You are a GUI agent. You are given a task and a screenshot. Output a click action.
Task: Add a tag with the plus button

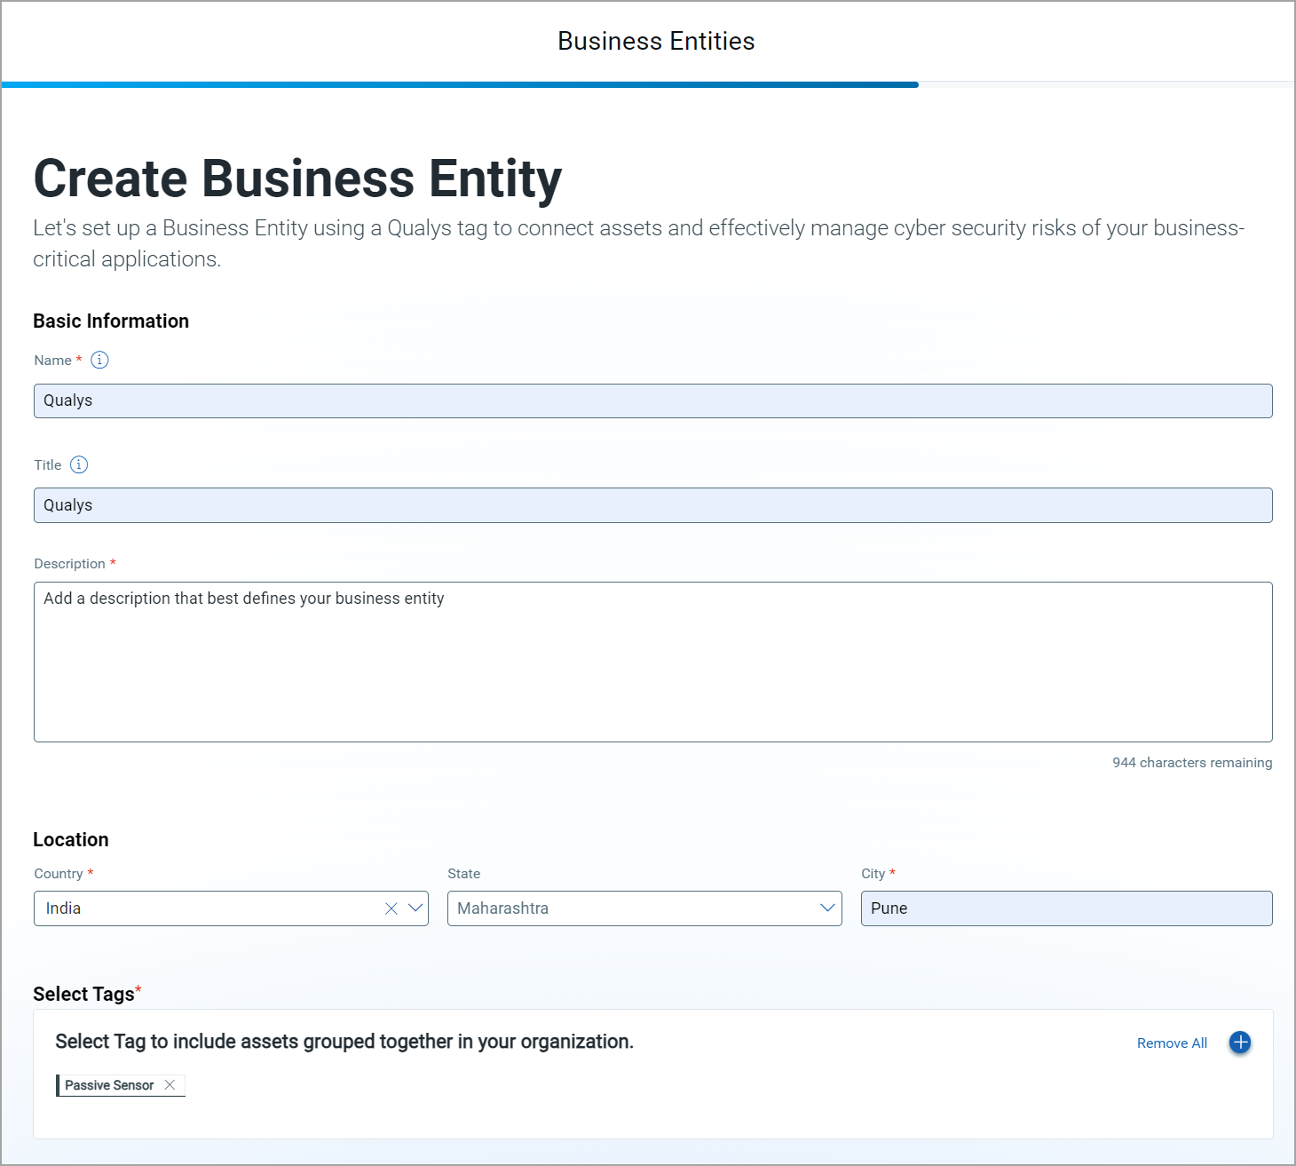tap(1240, 1043)
